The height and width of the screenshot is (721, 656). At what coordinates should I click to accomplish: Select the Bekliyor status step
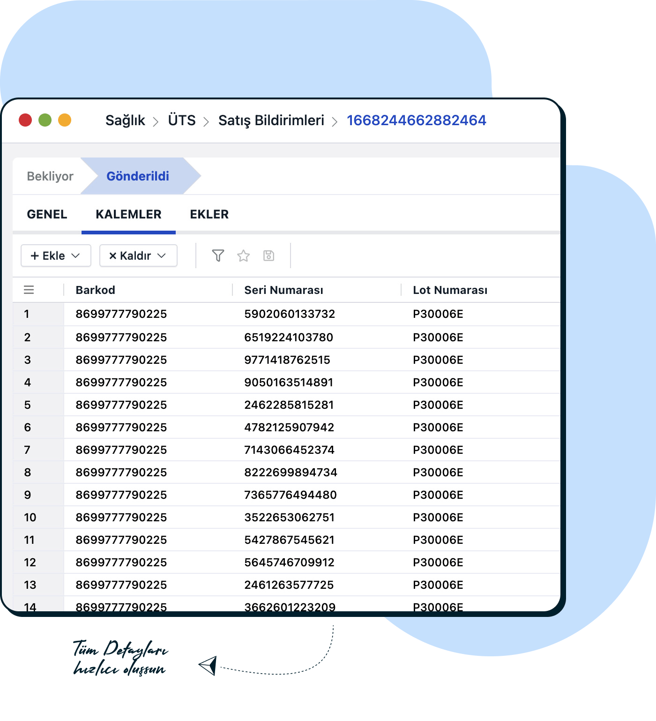coord(50,176)
